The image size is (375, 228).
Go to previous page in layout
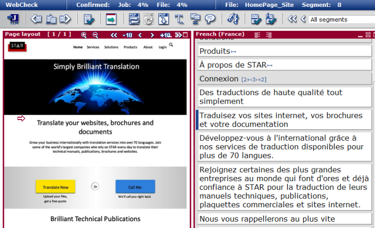click(140, 36)
